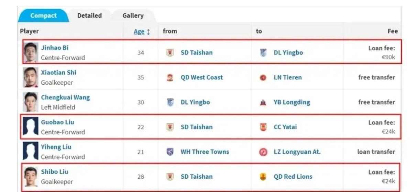Click YB Longding club crest

coord(263,102)
